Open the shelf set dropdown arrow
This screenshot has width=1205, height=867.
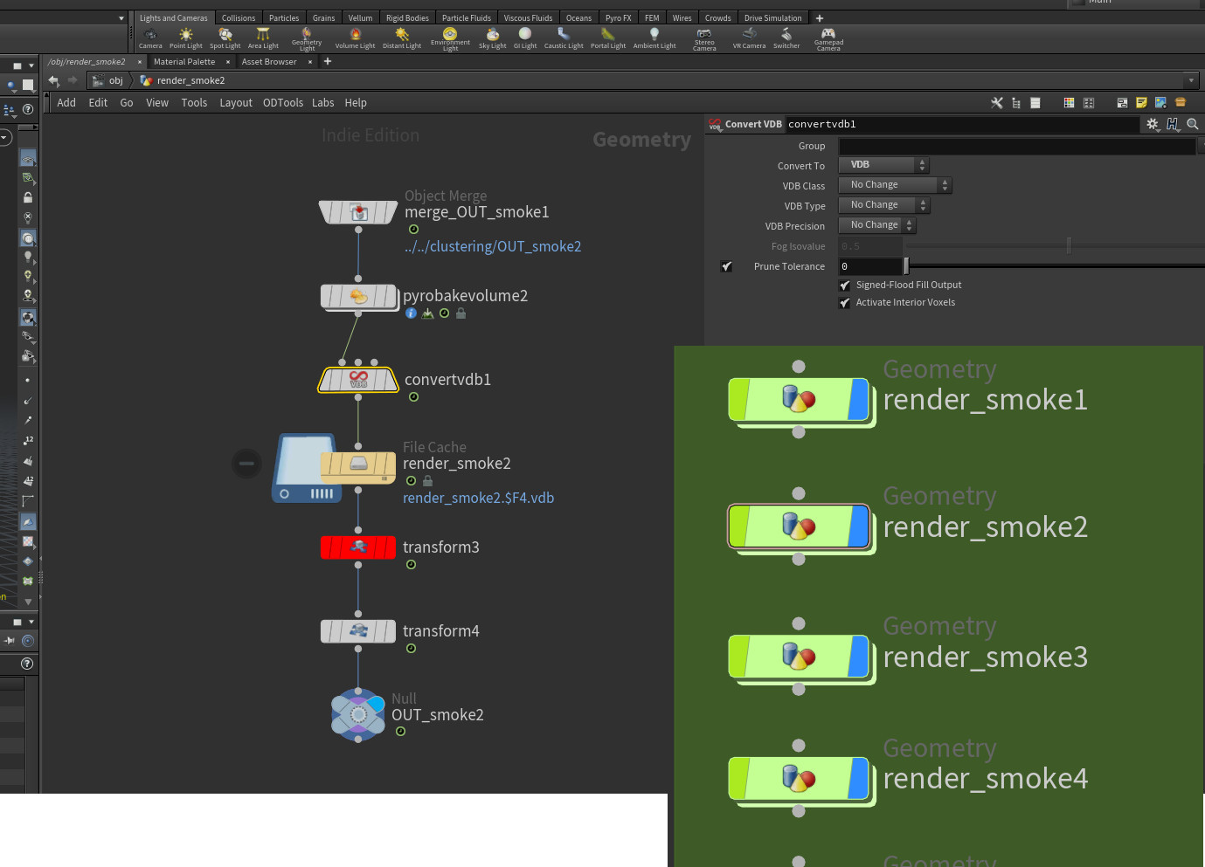[x=121, y=18]
